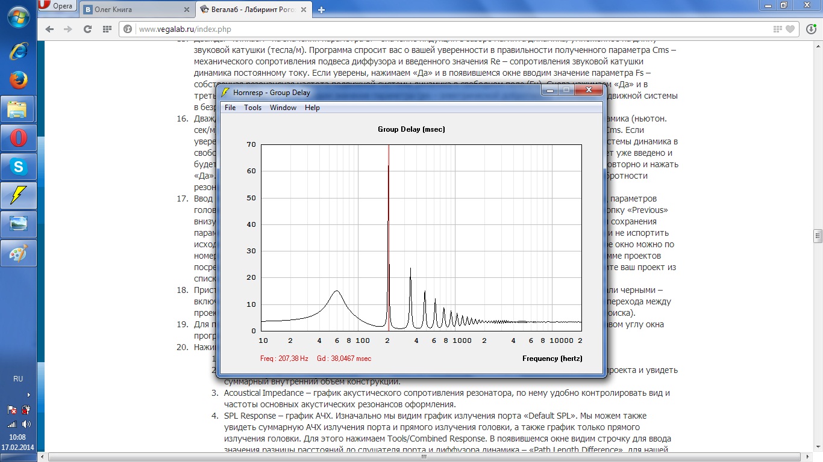This screenshot has height=462, width=823.
Task: Open the Help menu in Hornresp
Action: [312, 108]
